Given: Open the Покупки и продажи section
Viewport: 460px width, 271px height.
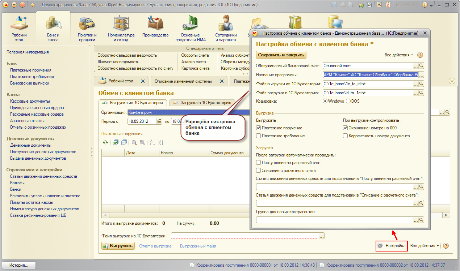Looking at the screenshot, I should click(x=87, y=29).
